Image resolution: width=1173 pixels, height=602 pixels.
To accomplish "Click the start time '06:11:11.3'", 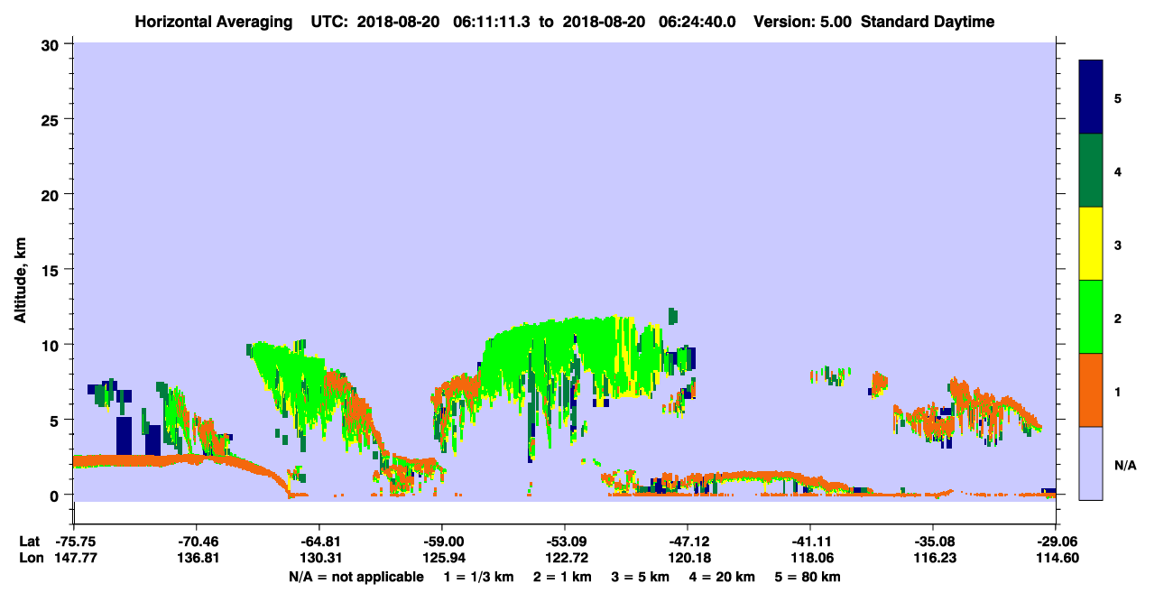I will pos(494,22).
